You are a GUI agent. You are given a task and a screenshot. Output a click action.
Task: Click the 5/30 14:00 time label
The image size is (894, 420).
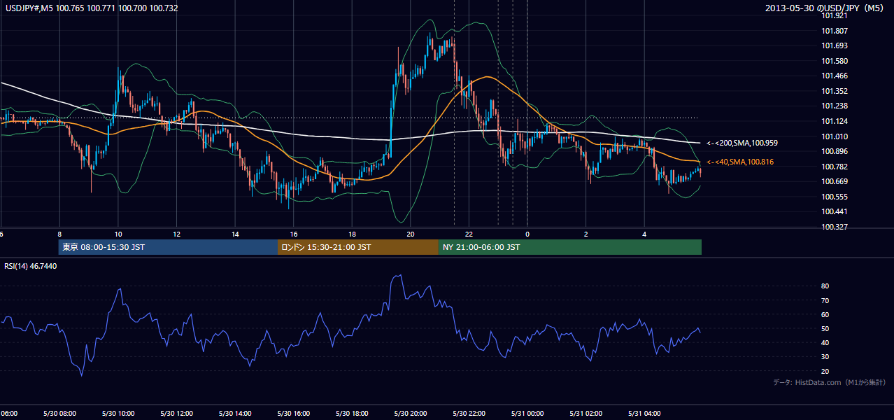coord(234,413)
